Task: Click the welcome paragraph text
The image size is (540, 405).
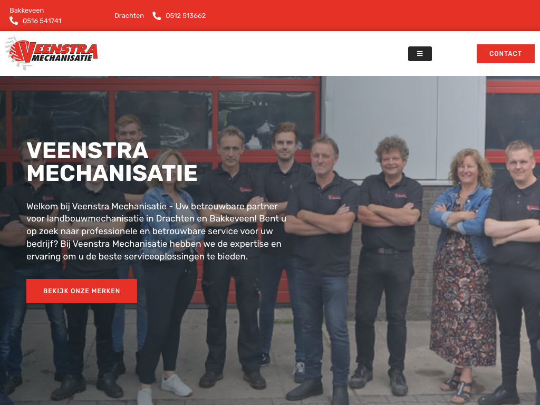Action: point(156,231)
